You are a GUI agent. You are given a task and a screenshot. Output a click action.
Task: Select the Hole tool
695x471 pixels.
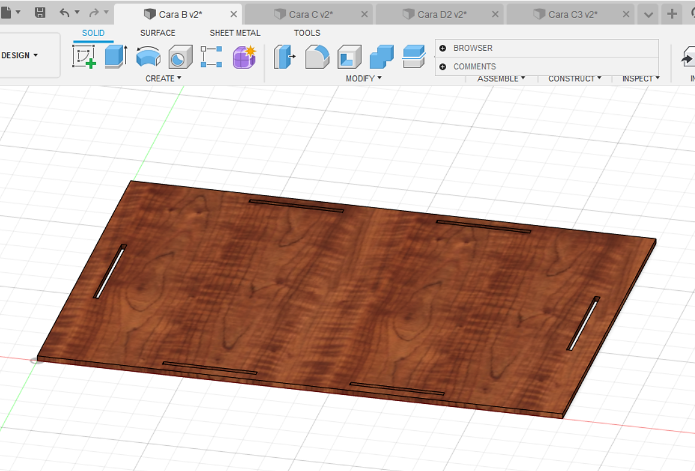[x=181, y=56]
